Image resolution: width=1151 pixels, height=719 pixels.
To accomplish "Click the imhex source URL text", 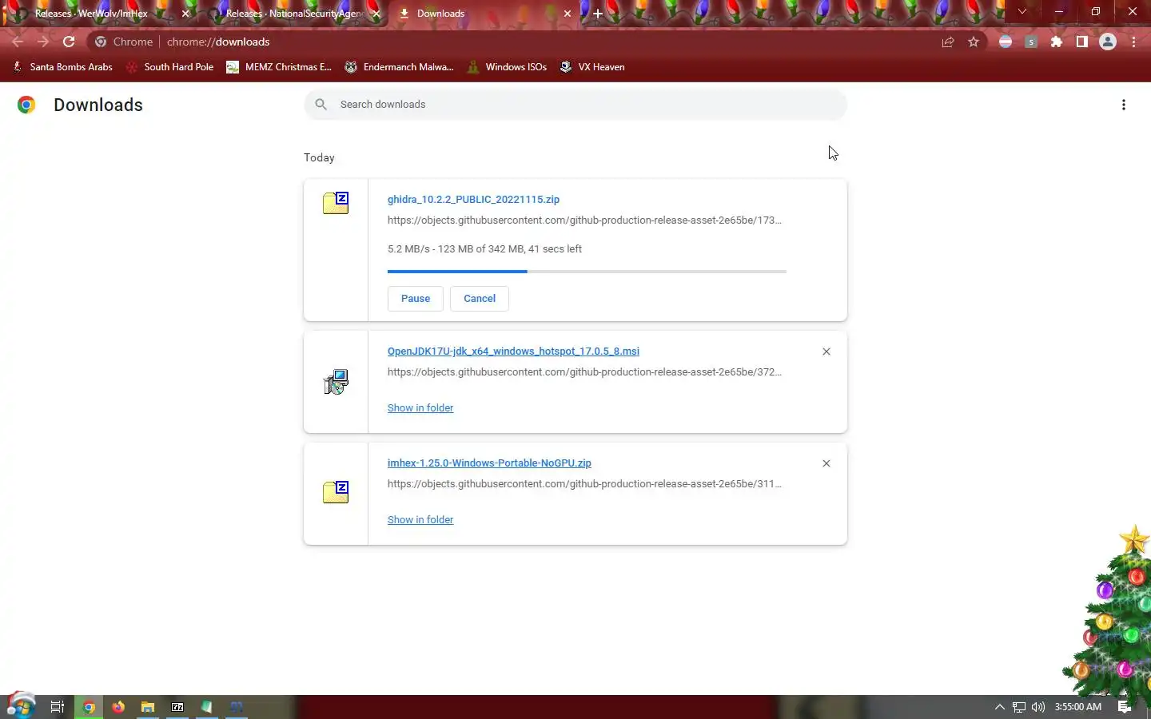I will 584,484.
